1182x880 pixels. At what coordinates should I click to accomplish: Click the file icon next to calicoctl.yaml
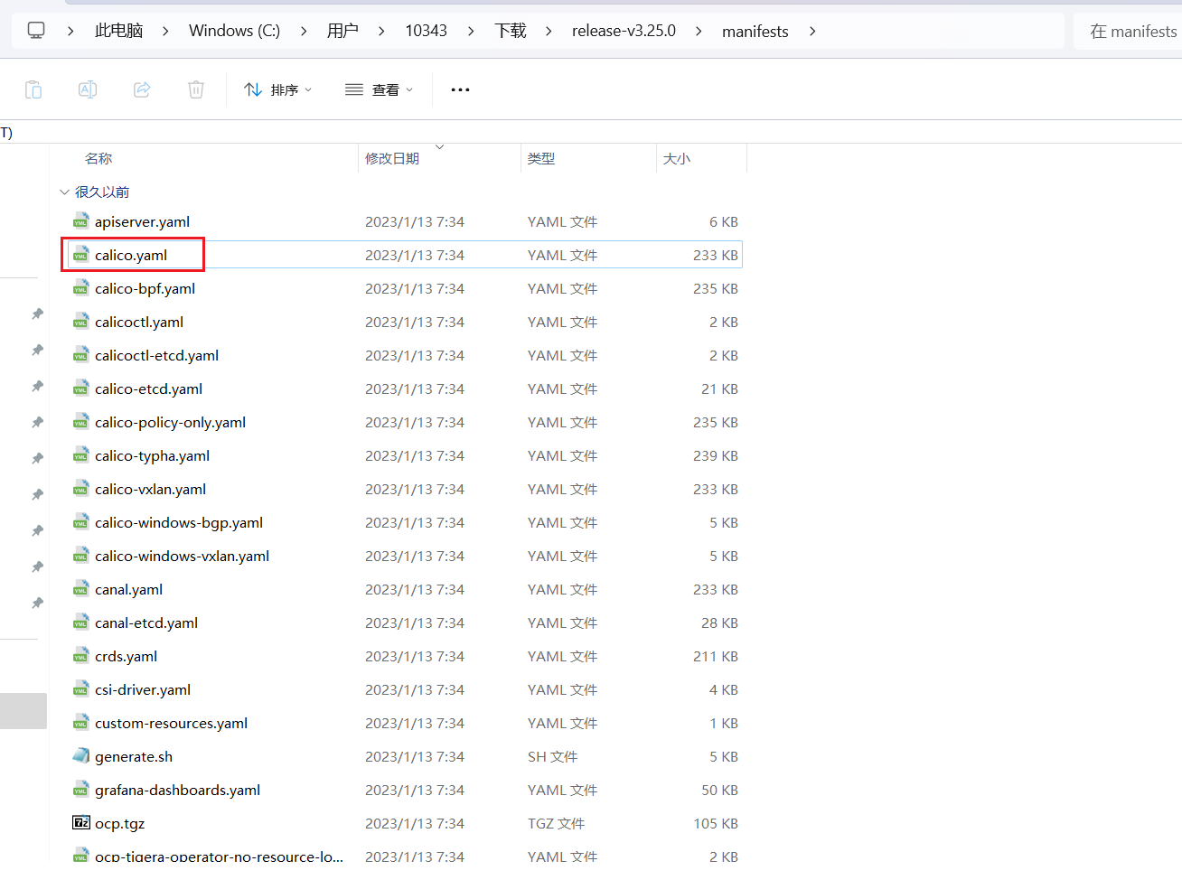[x=80, y=322]
